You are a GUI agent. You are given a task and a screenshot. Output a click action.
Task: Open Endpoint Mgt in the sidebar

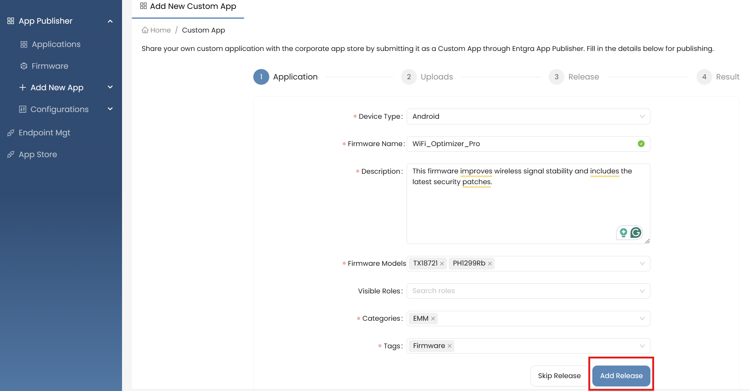click(45, 133)
